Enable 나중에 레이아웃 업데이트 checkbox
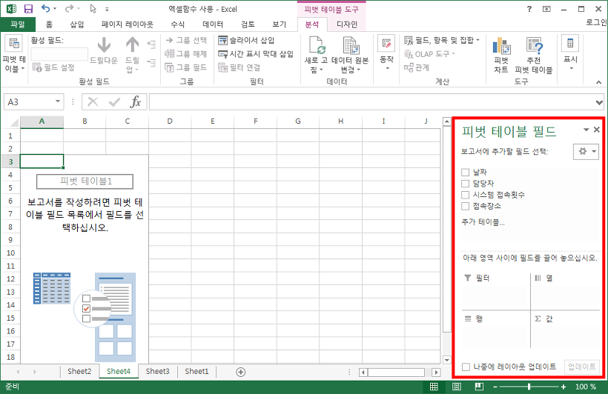 point(466,367)
